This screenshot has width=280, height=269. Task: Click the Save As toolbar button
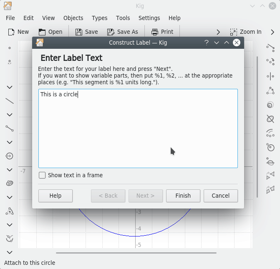122,32
